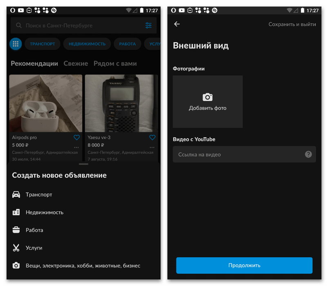Click the search magnifier icon
328x286 pixels.
pyautogui.click(x=19, y=25)
